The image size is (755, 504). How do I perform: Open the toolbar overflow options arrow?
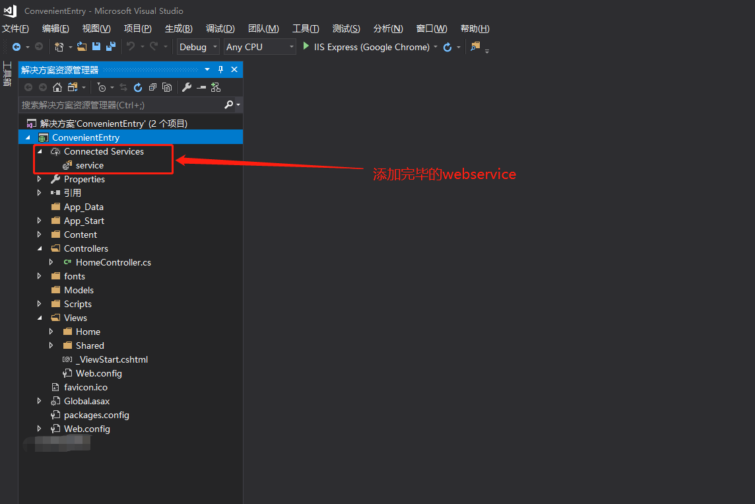[487, 51]
